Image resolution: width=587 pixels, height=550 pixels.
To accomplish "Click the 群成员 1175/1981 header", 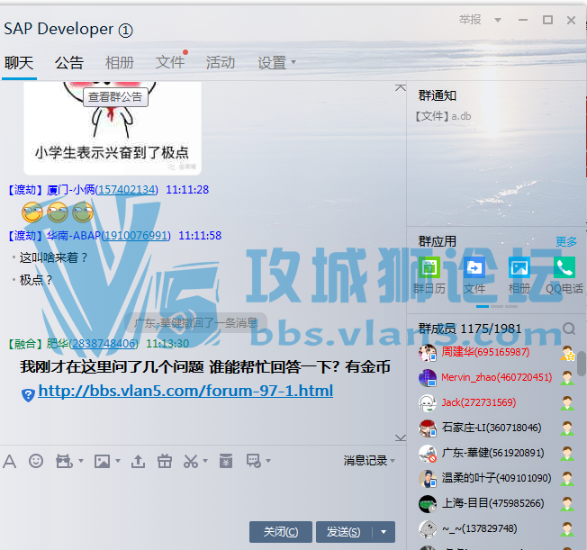I will coord(470,329).
